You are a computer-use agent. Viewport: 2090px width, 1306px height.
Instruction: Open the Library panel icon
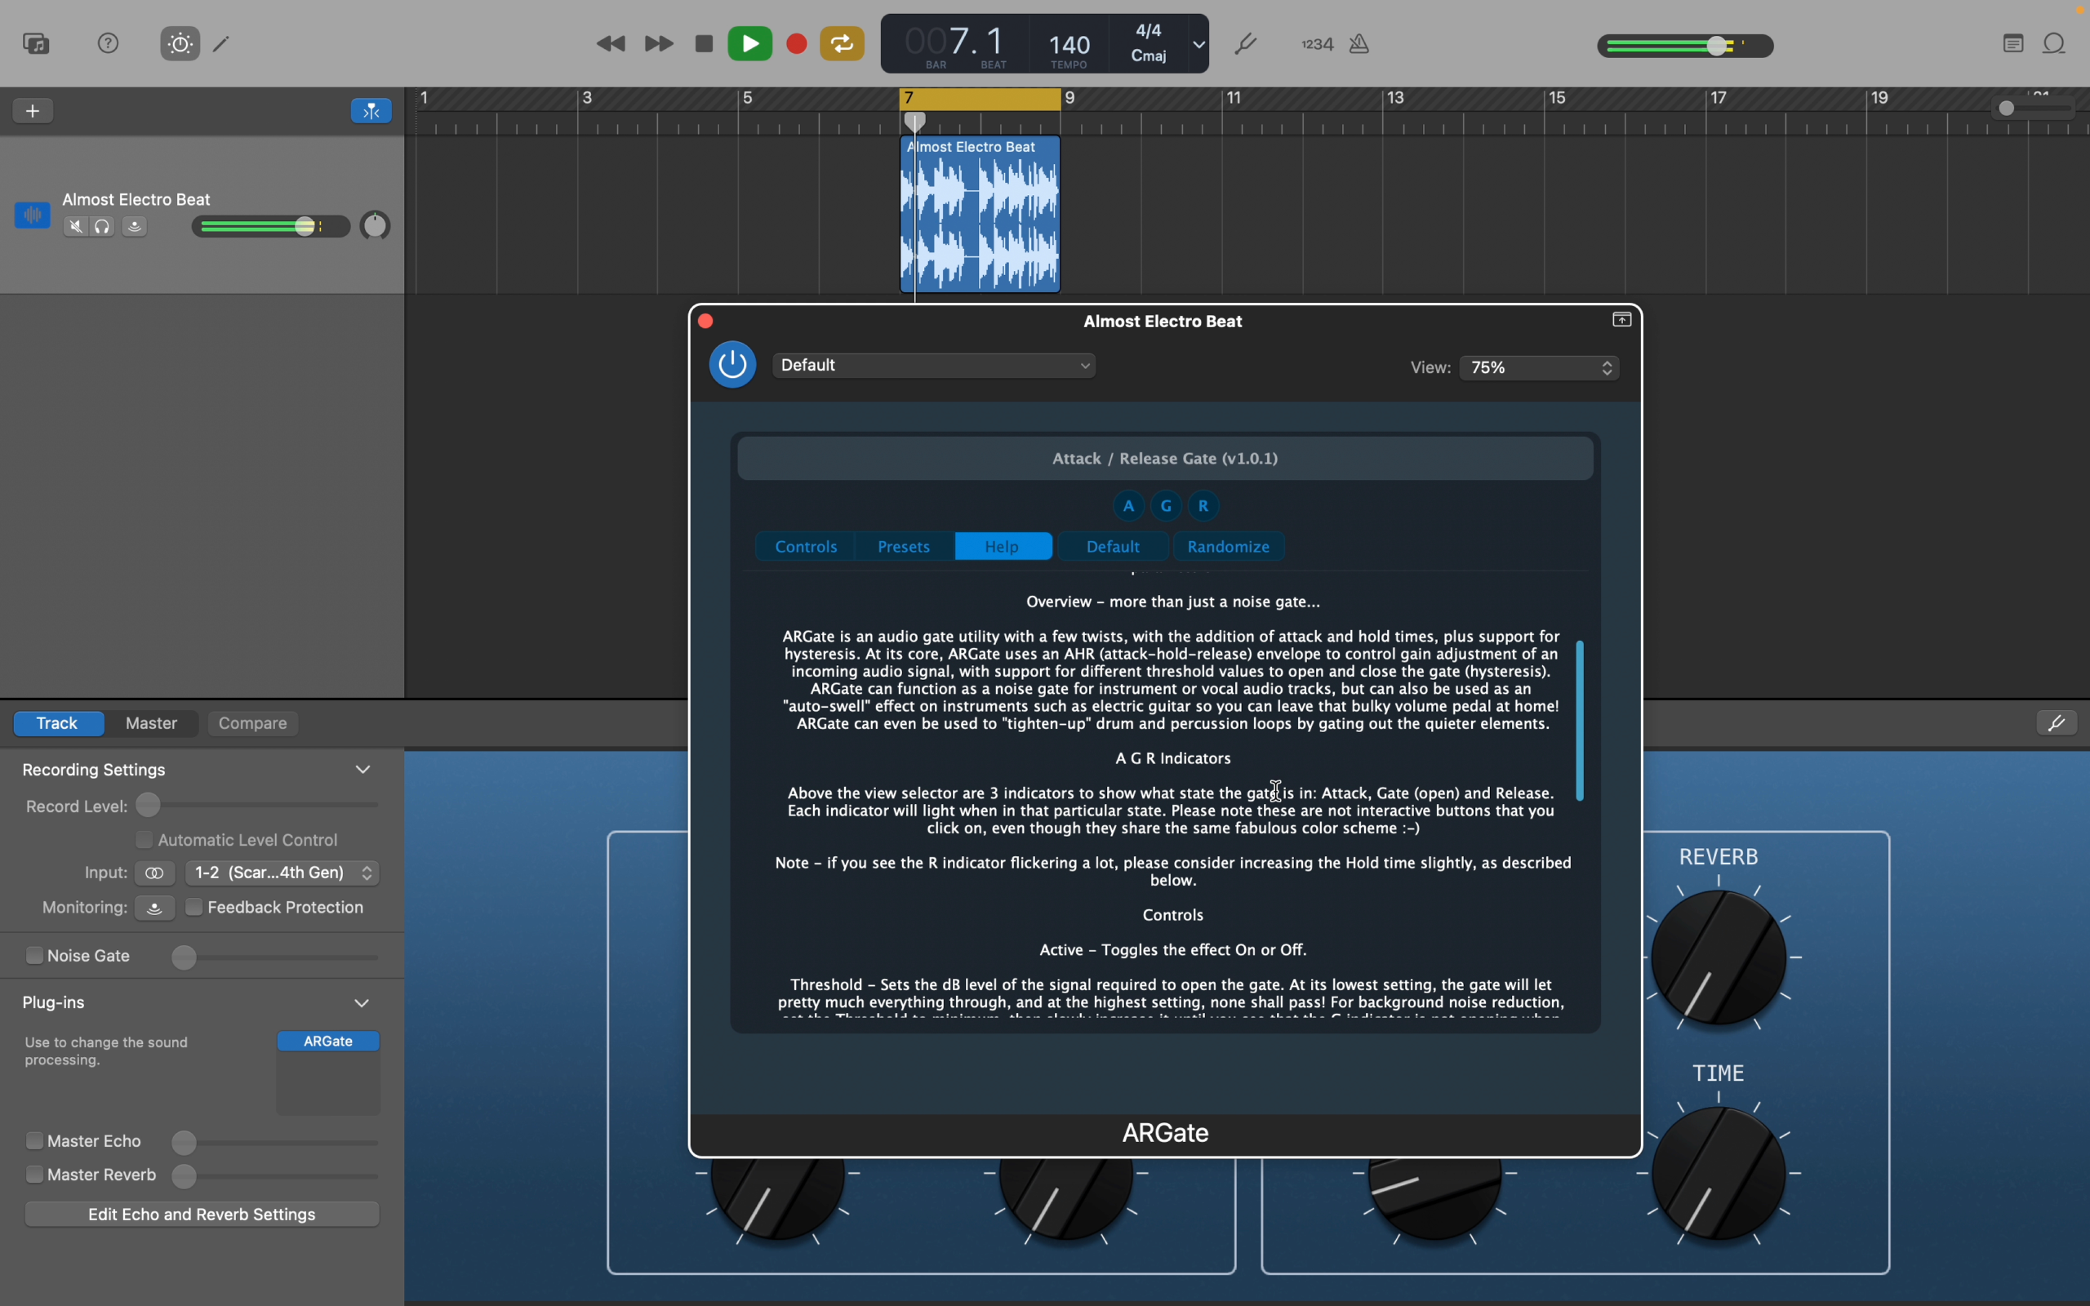tap(36, 43)
